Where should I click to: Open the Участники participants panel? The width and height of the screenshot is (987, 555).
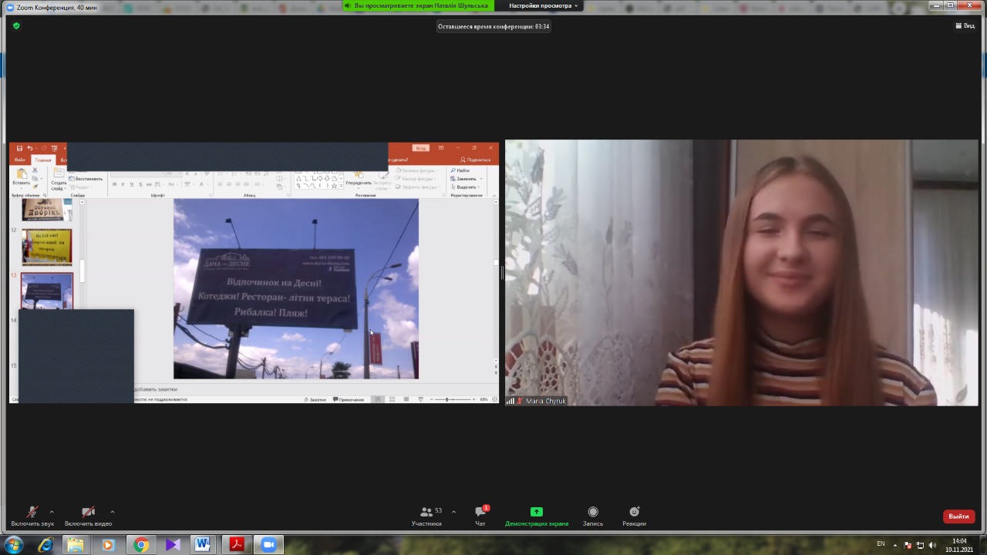(427, 515)
